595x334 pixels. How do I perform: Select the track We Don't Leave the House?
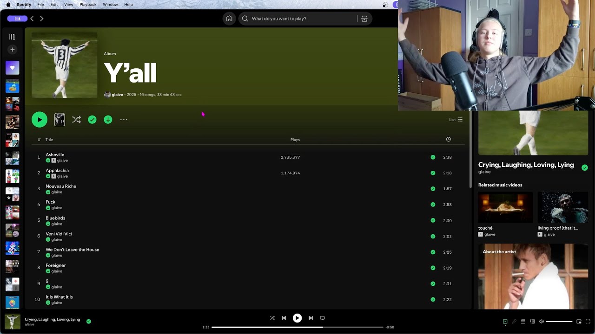click(73, 250)
